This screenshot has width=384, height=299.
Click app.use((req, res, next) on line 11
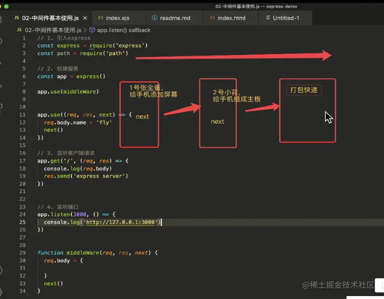point(76,114)
